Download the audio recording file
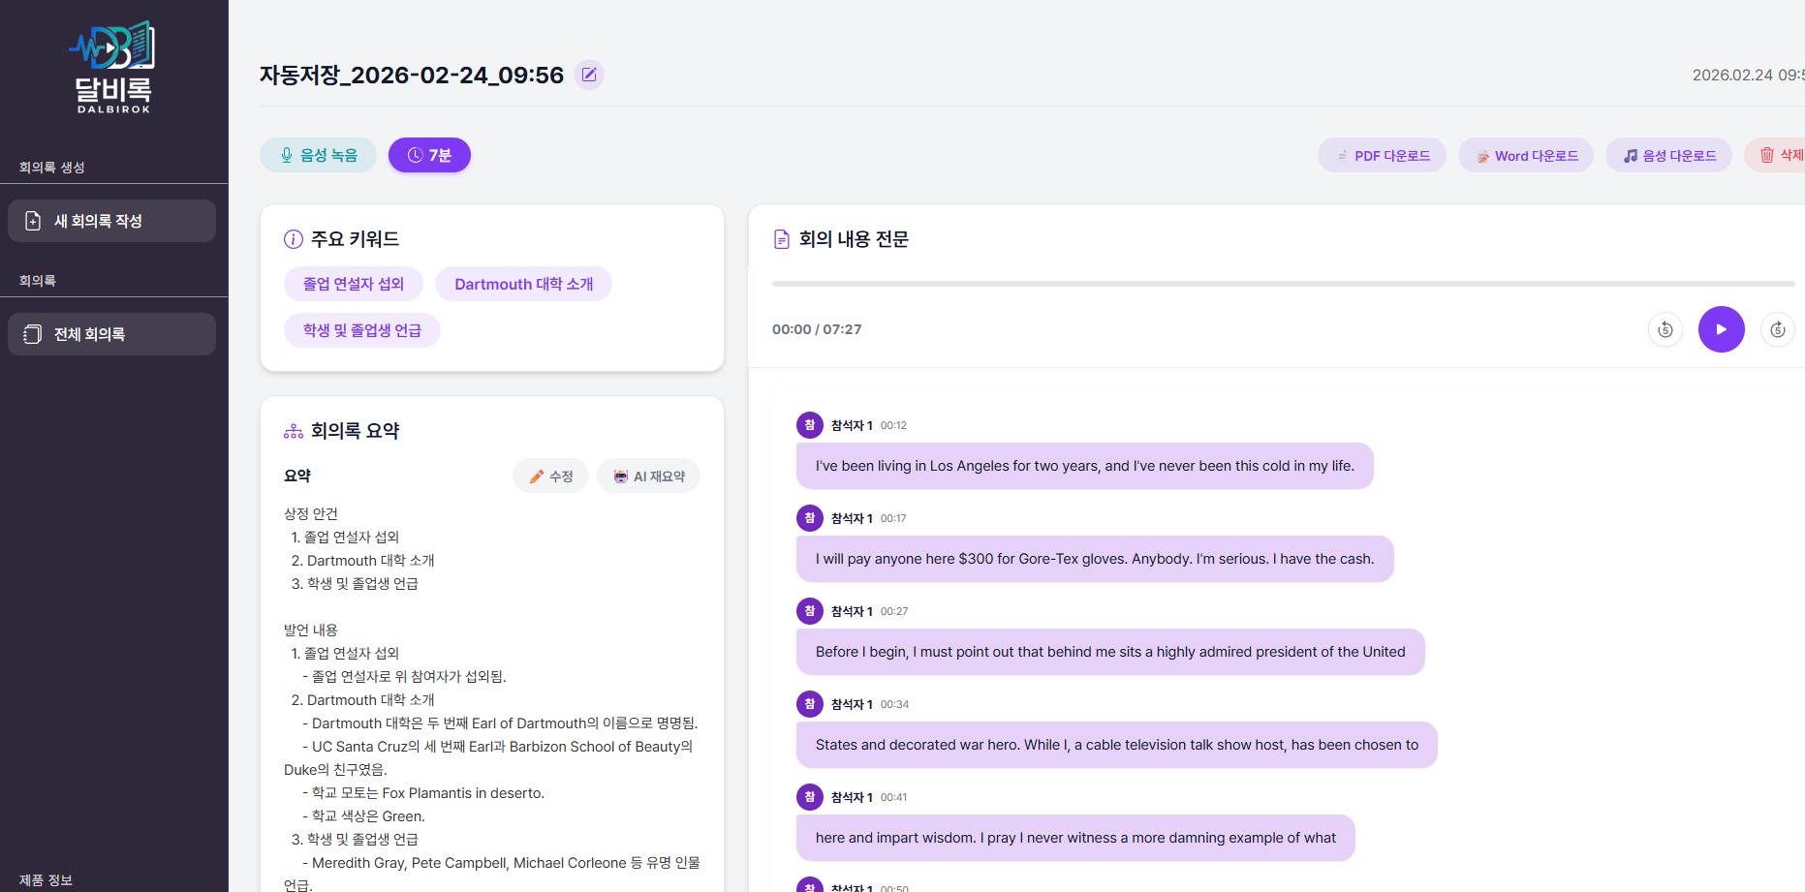 (x=1668, y=156)
